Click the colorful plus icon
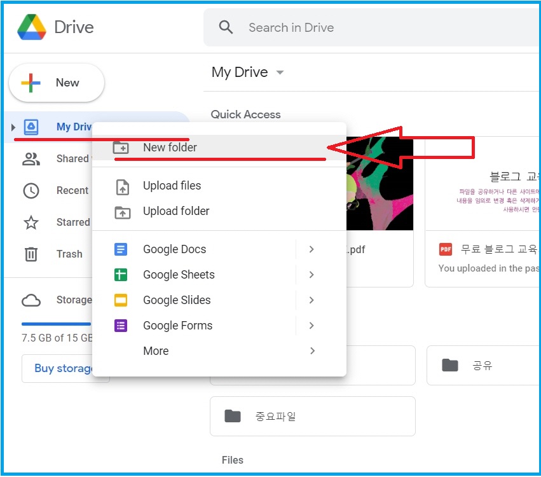This screenshot has width=541, height=477. pyautogui.click(x=31, y=83)
